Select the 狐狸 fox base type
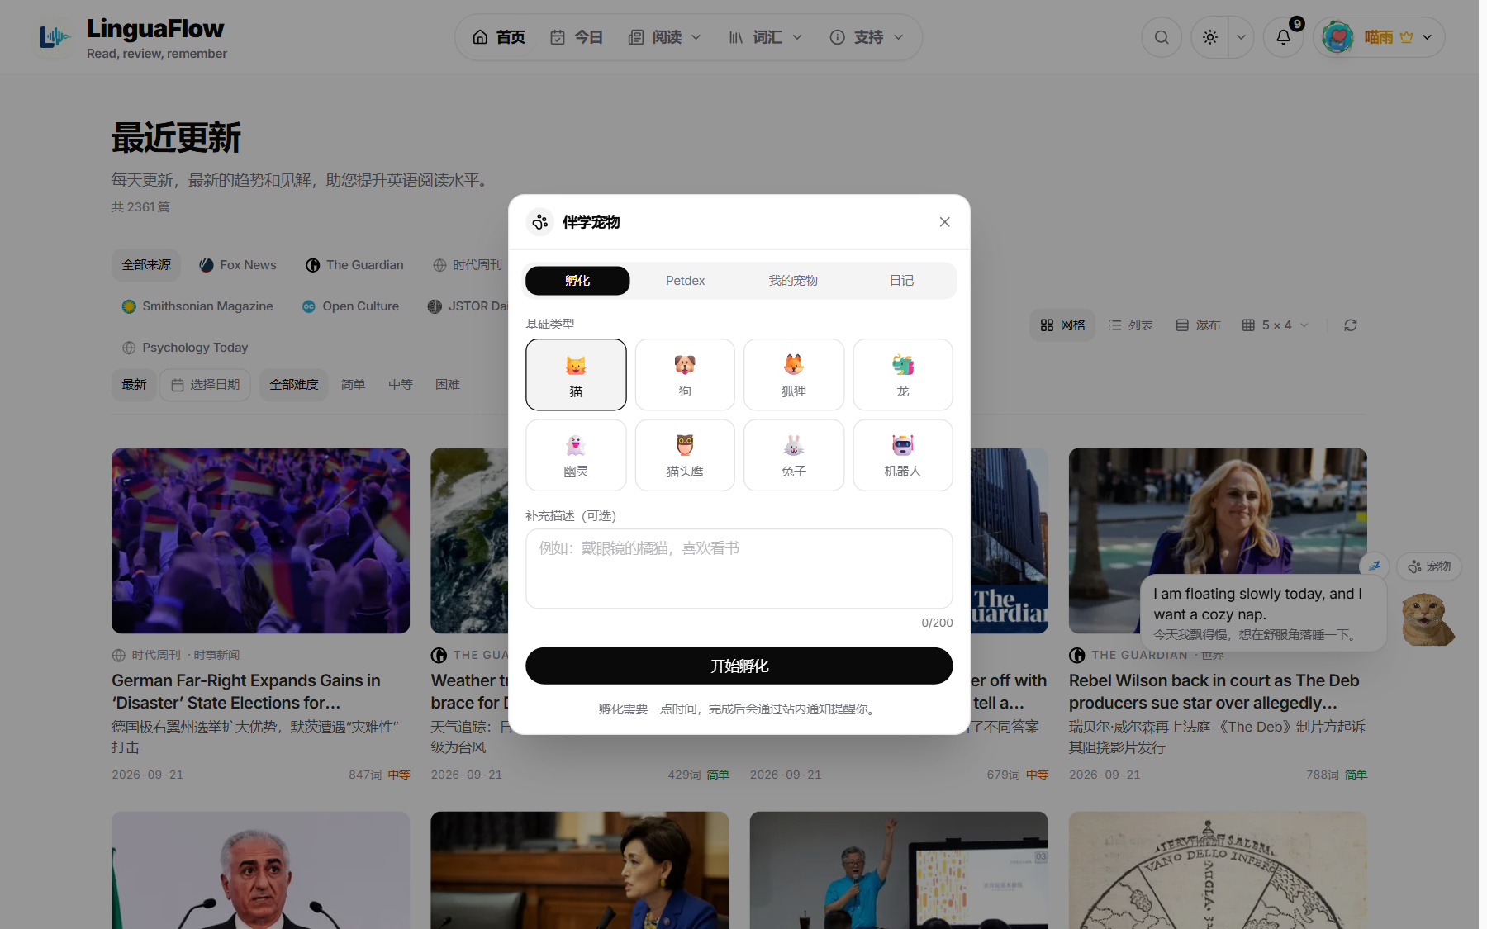Image resolution: width=1487 pixels, height=929 pixels. [x=794, y=375]
